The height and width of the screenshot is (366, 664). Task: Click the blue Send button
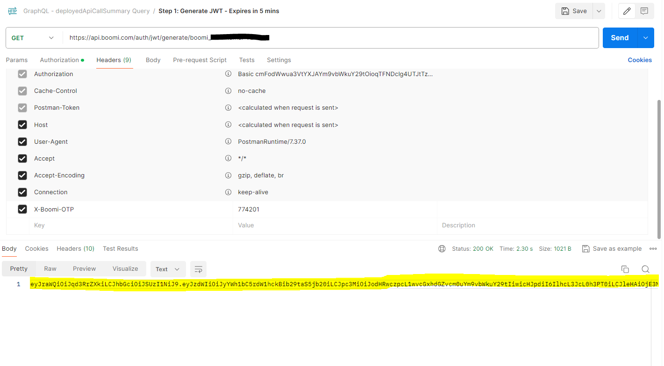(620, 38)
